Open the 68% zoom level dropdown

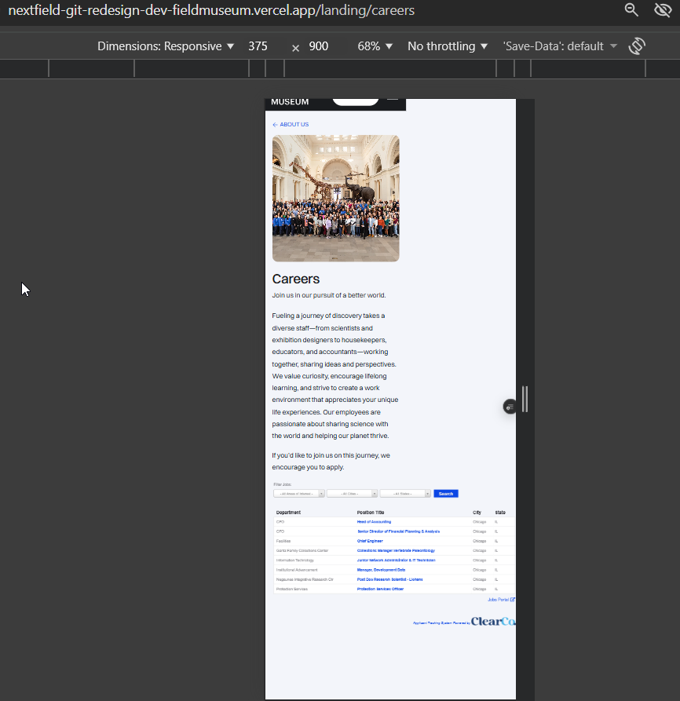[375, 46]
